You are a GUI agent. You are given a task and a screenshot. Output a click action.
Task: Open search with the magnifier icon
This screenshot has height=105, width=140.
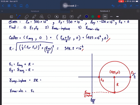[15, 6]
